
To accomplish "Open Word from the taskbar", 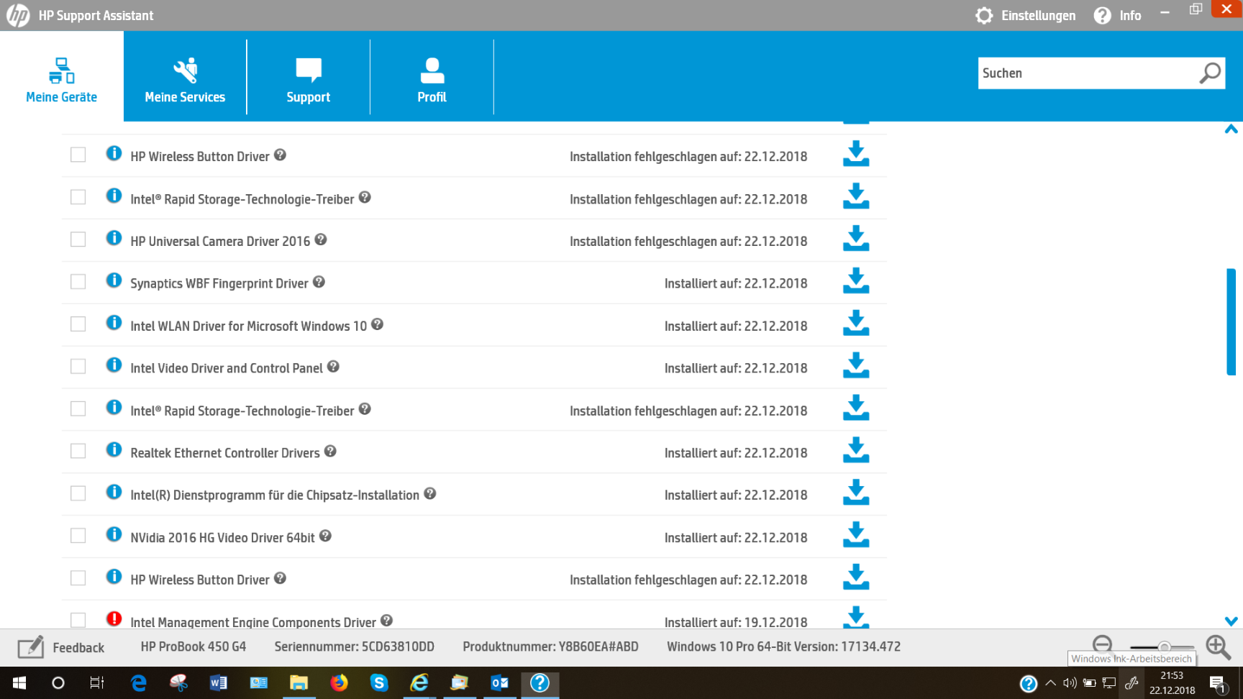I will (218, 683).
